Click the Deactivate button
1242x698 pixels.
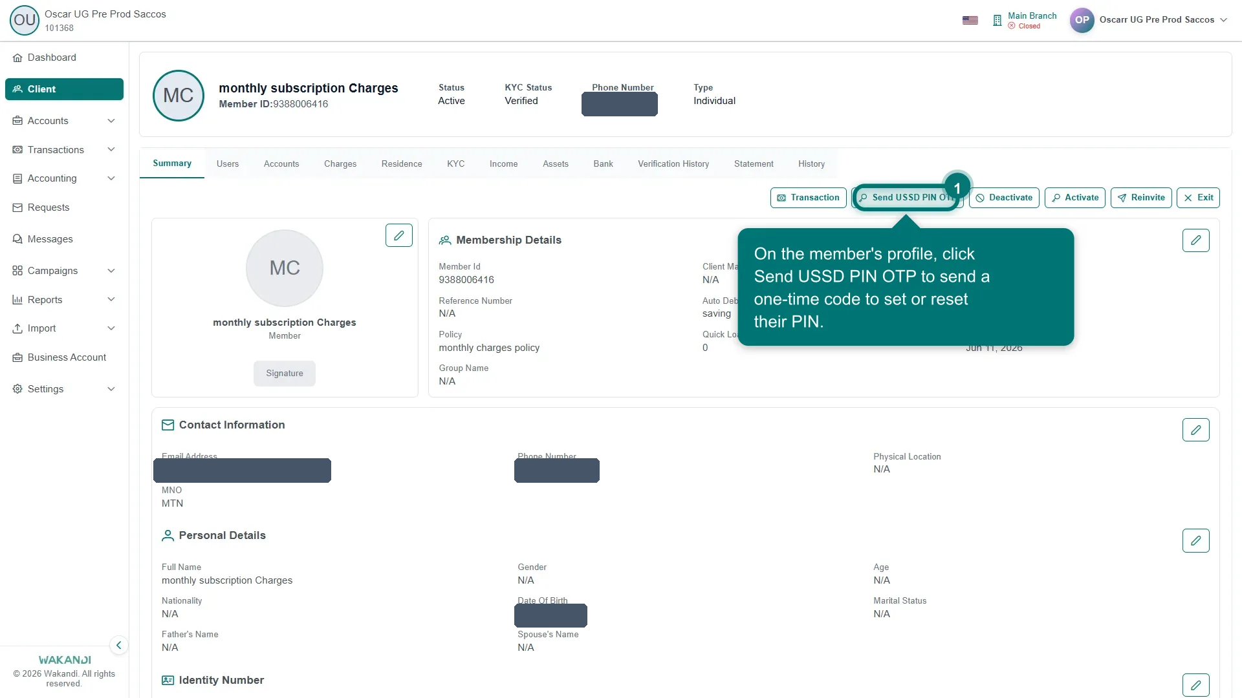pos(1004,198)
